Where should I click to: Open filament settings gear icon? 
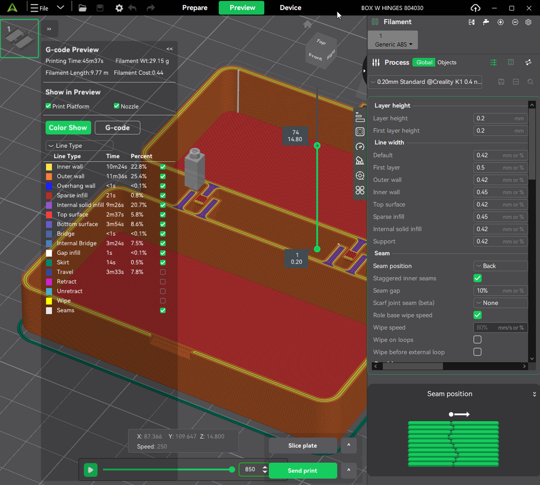click(x=528, y=22)
